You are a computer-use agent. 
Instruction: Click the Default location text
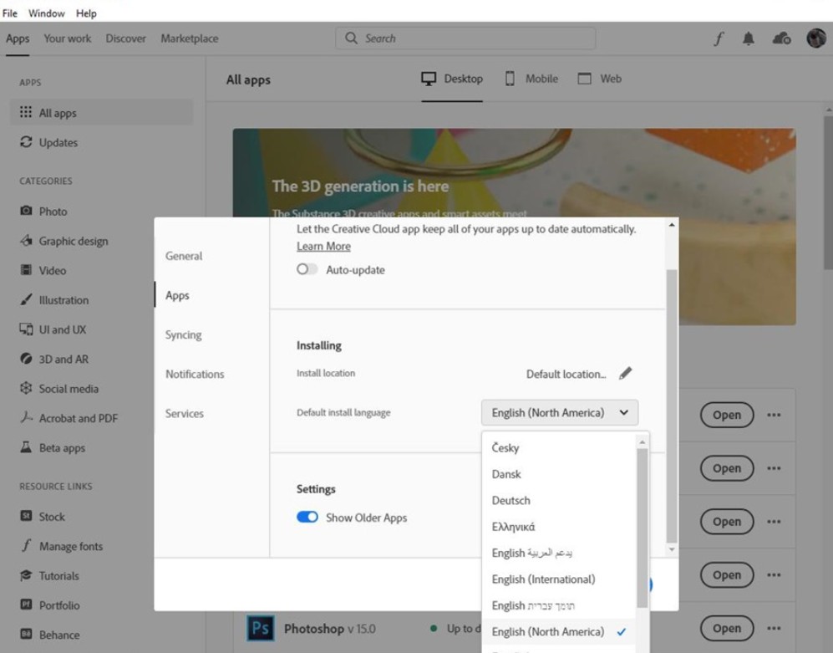point(566,374)
